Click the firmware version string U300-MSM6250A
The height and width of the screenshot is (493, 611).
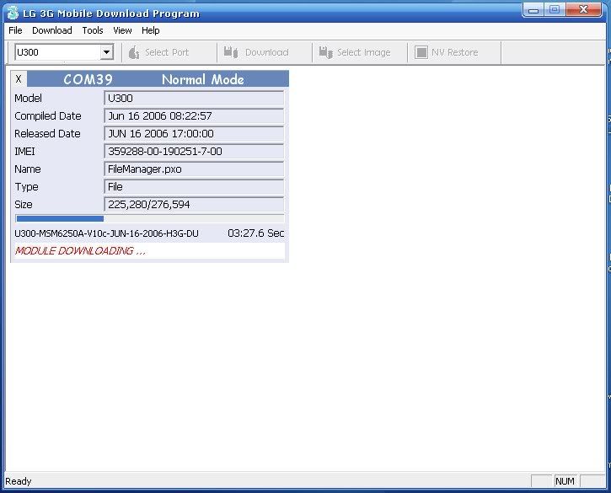tap(106, 233)
